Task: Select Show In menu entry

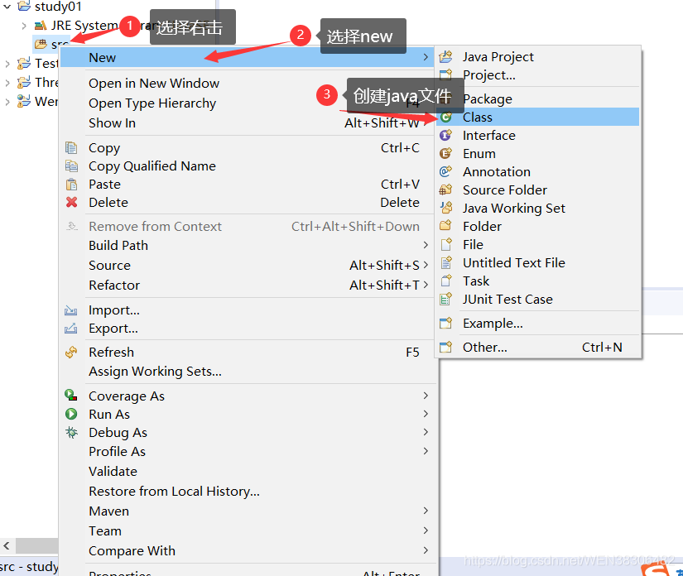Action: [112, 123]
